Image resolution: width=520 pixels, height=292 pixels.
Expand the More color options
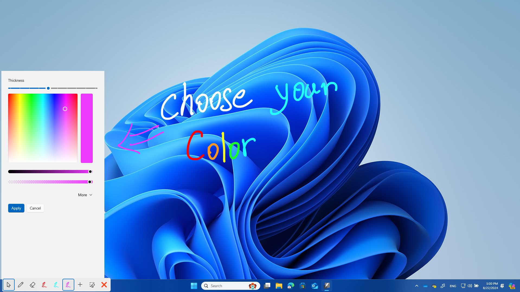85,195
